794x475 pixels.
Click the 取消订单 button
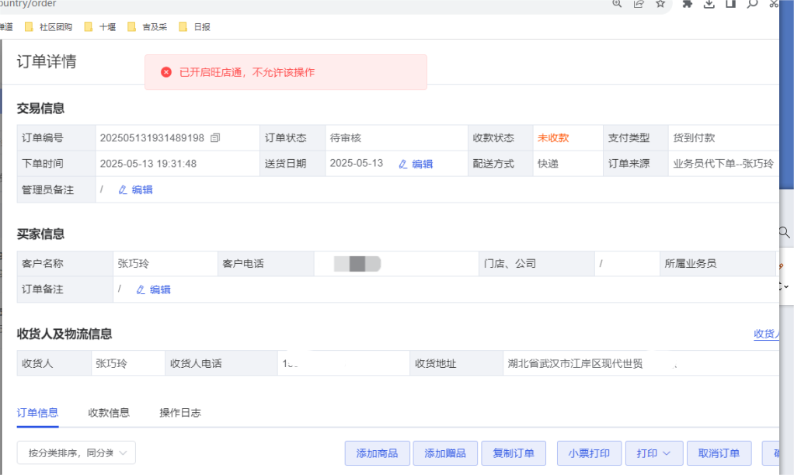coord(719,453)
